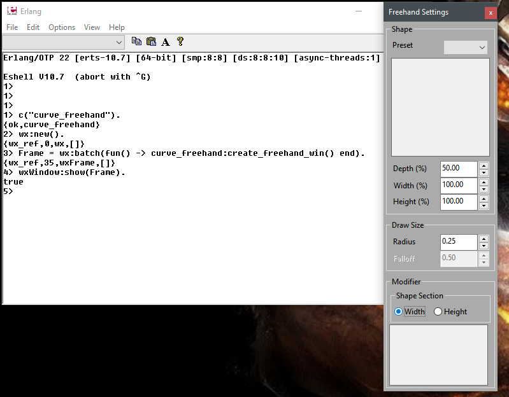Open the Options menu
This screenshot has width=509, height=397.
coord(62,27)
